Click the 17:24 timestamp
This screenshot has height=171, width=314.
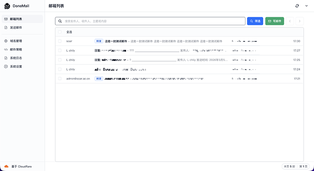pos(297,69)
